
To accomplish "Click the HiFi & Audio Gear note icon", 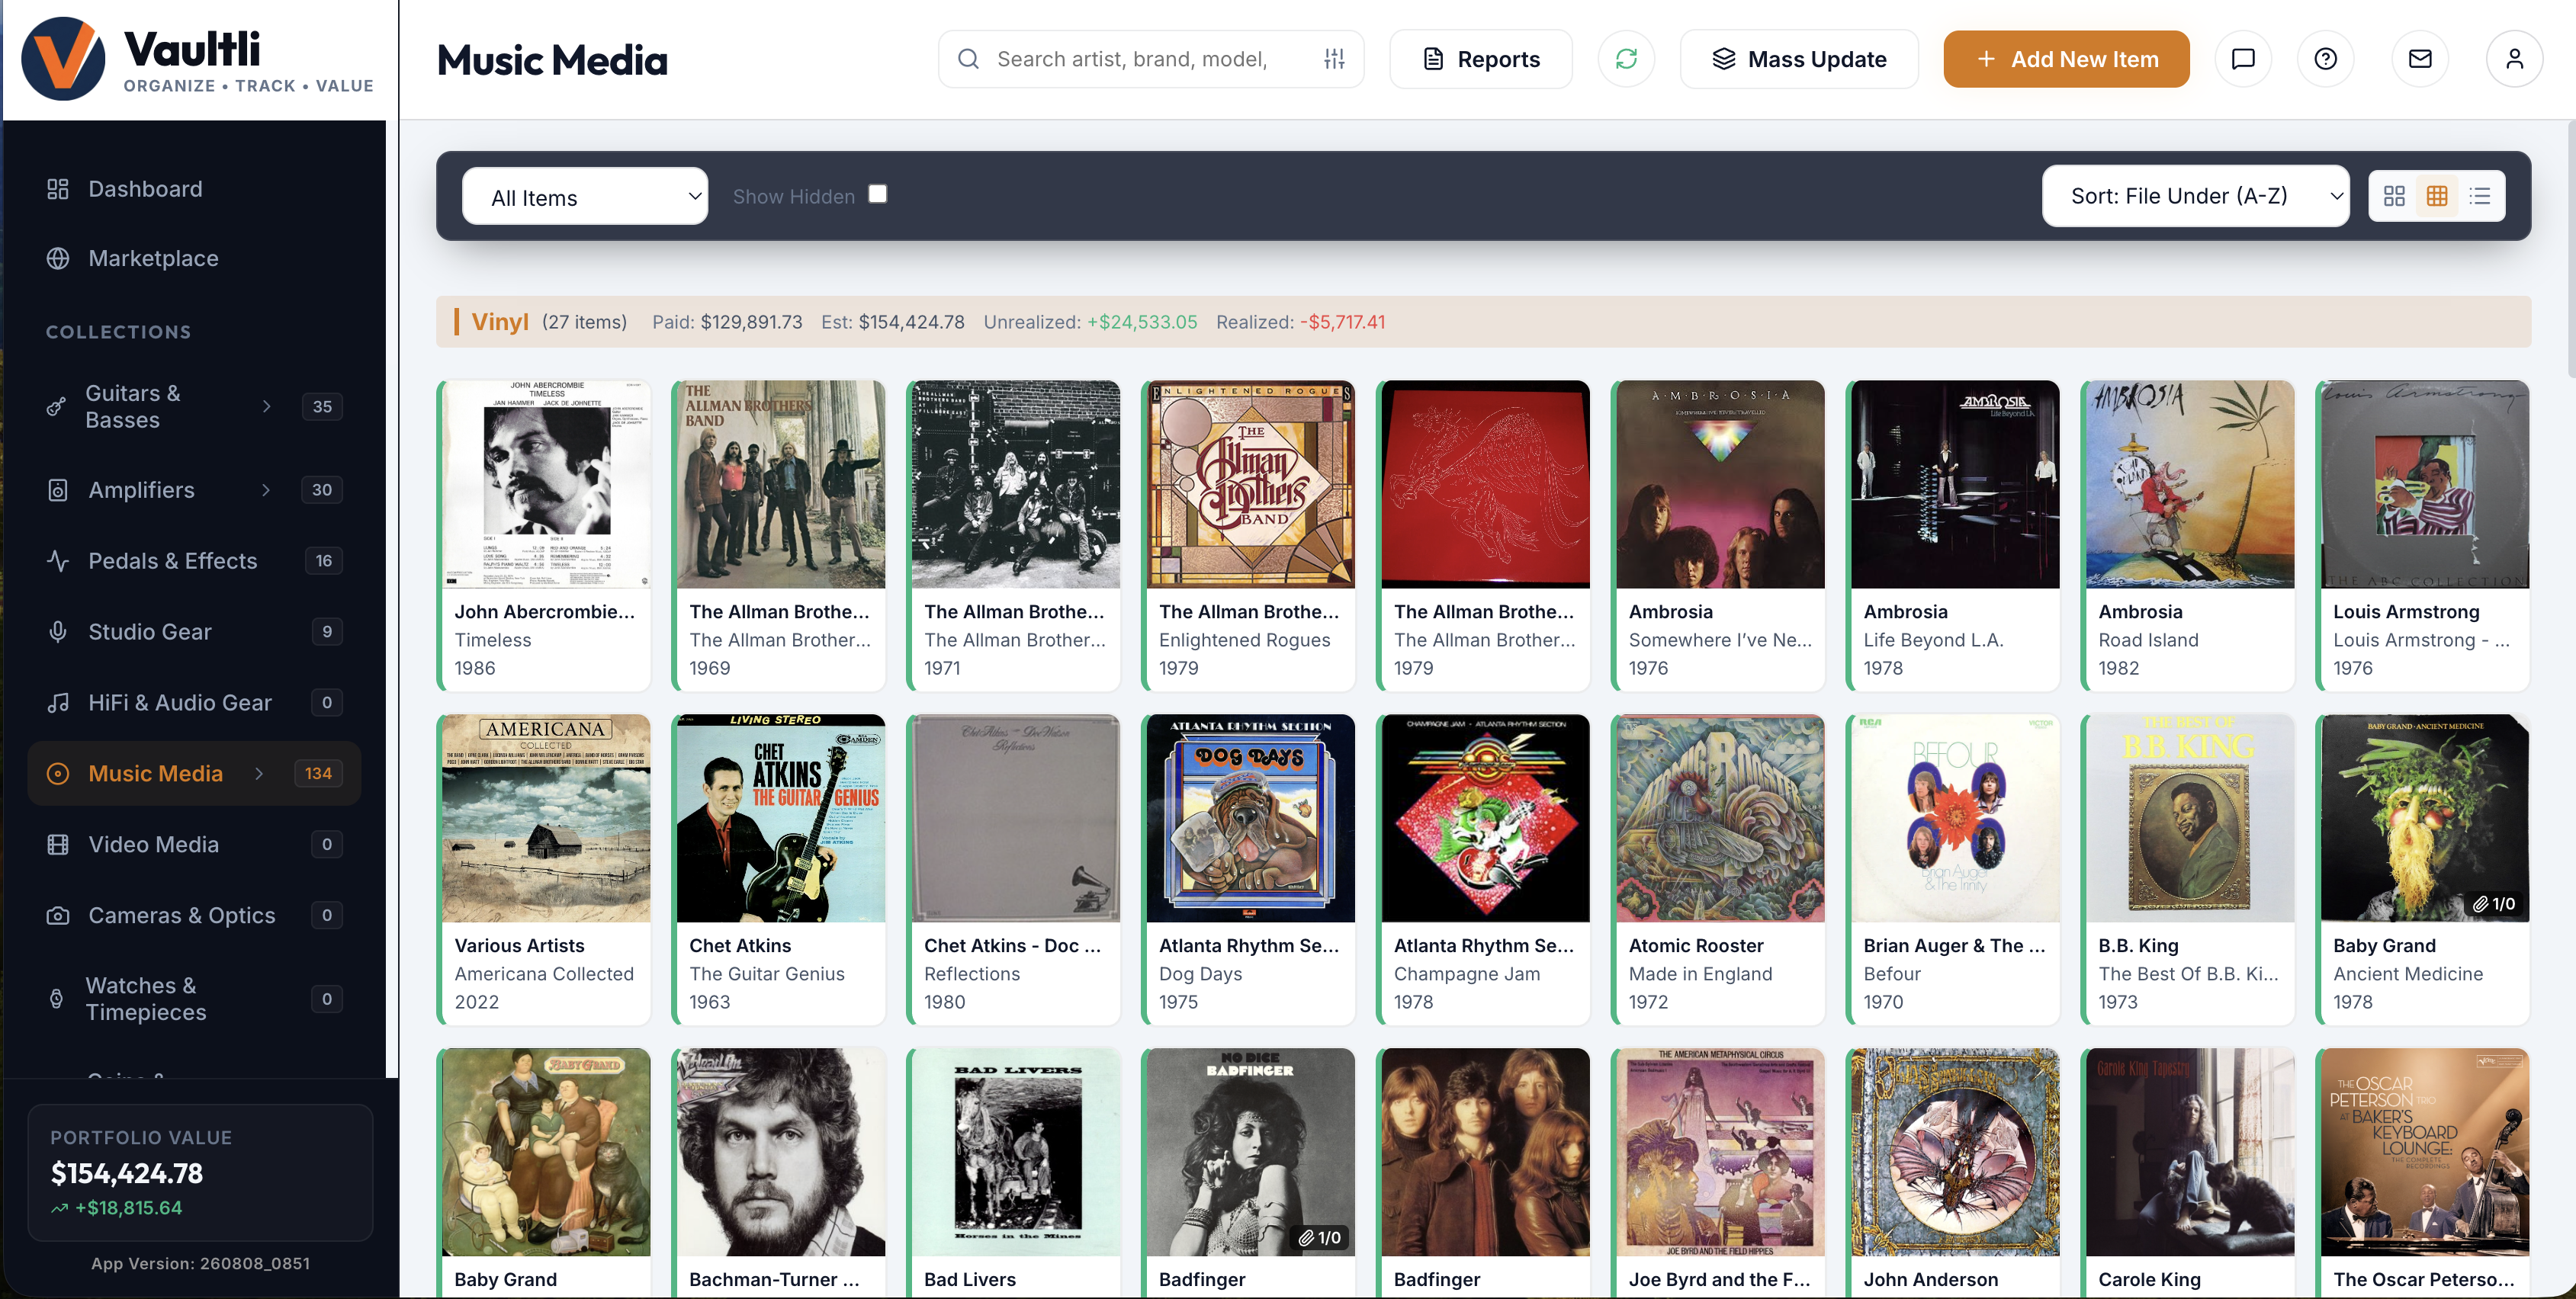I will coord(58,703).
